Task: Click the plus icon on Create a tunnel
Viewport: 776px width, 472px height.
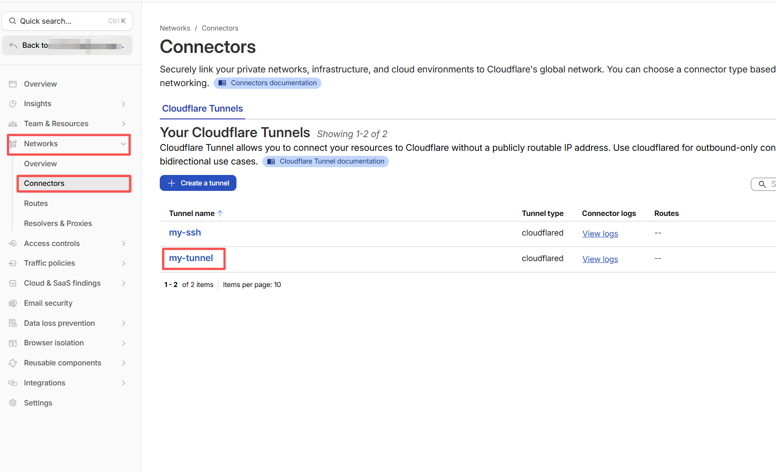Action: 172,183
